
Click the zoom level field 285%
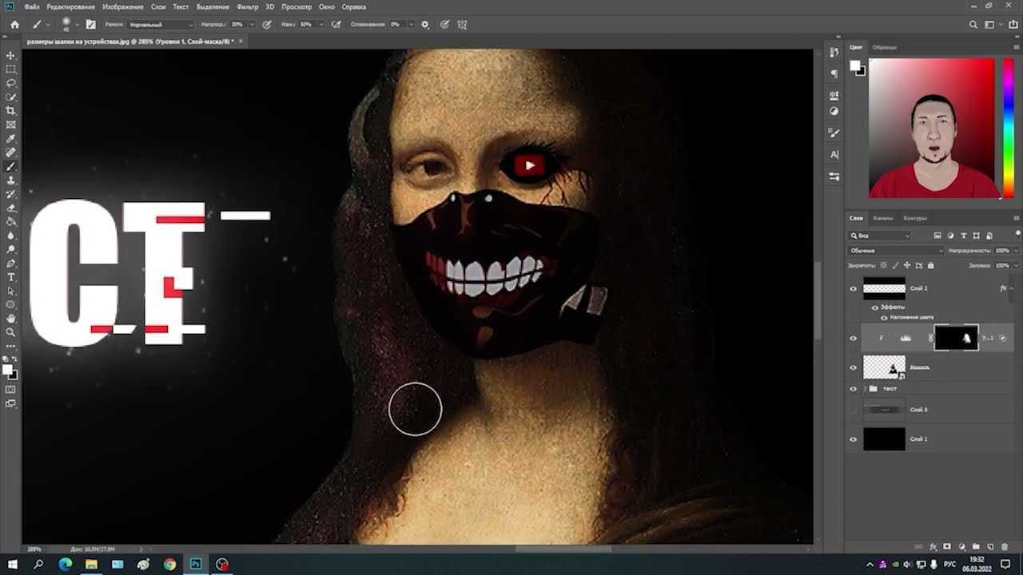pos(34,549)
